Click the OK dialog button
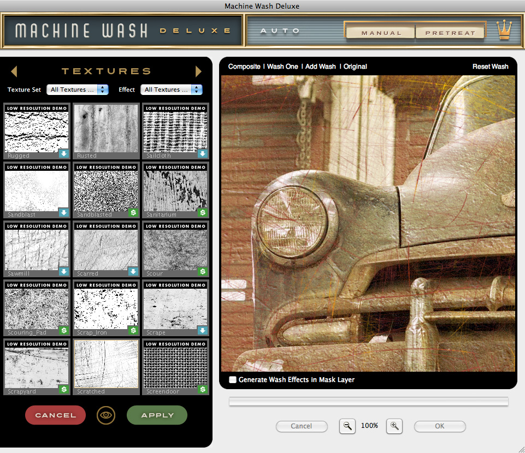Screen dimensions: 525x453 (440, 426)
